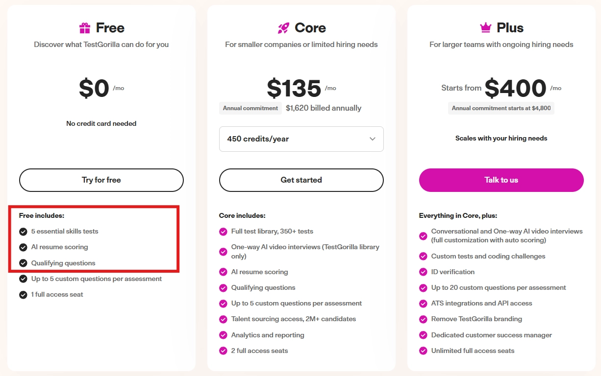Image resolution: width=601 pixels, height=376 pixels.
Task: Click the 'Annual commitment' badge under Core pricing
Action: pos(250,108)
